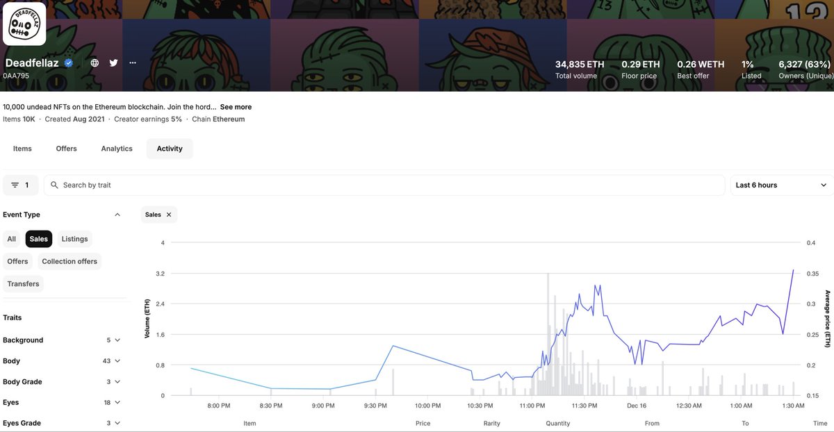Open the three-dots more options menu
Screen dimensions: 834x432
[133, 63]
